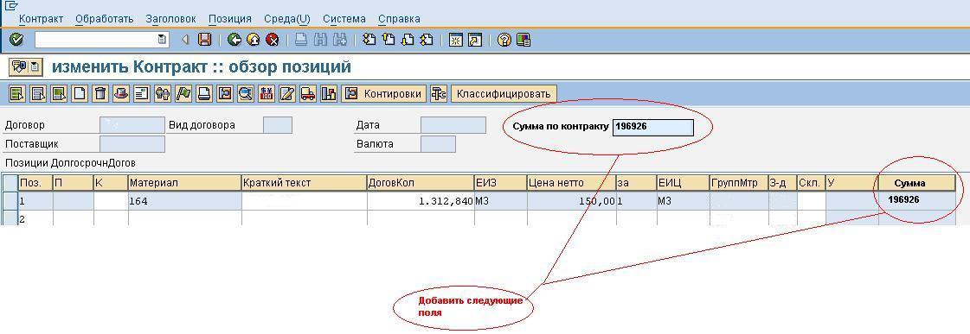Open Help with the question mark icon
The width and height of the screenshot is (970, 334).
pyautogui.click(x=504, y=40)
